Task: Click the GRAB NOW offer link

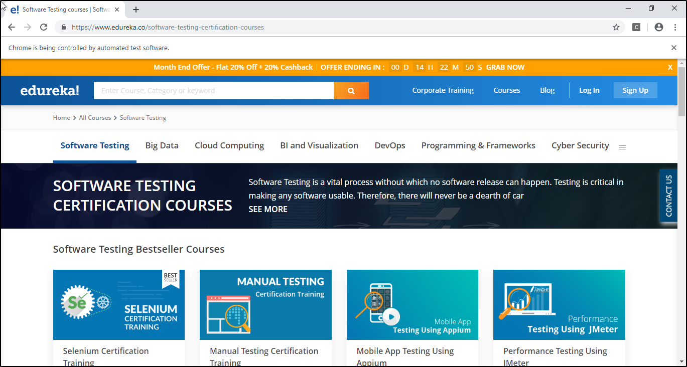Action: coord(505,67)
